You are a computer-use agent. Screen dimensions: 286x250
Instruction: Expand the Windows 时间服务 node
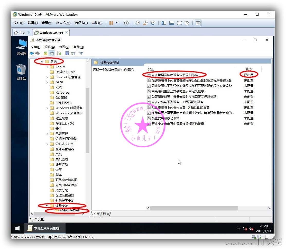pos(47,108)
